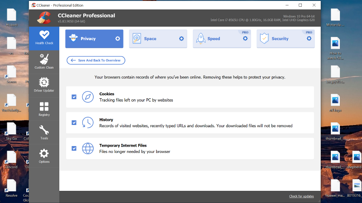Click the History clock icon
Screen dimensions: 362x203
(88, 123)
